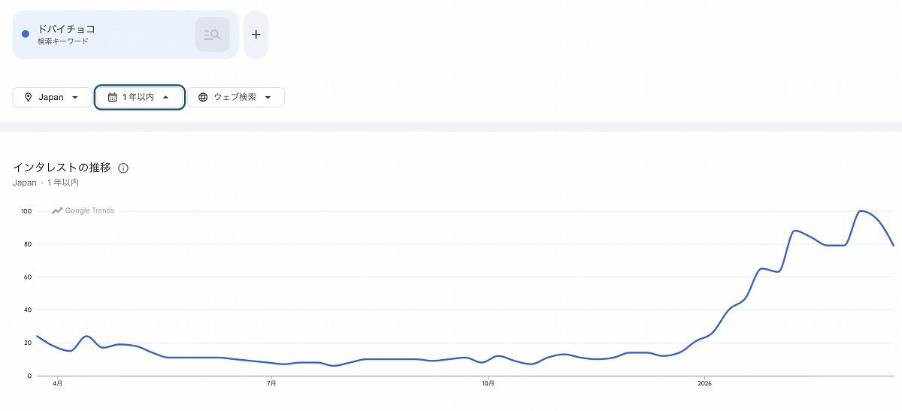Open the info icon beside インタレストの推移
The height and width of the screenshot is (411, 902).
123,168
